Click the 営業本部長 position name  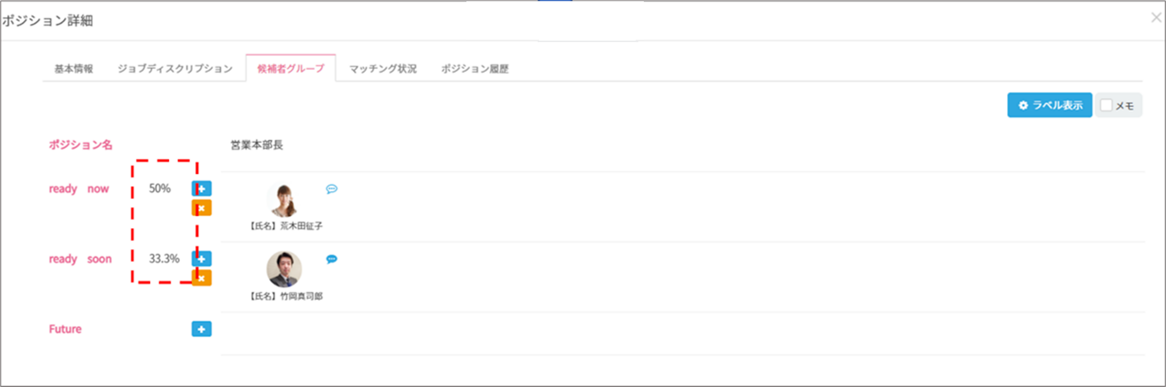click(257, 145)
